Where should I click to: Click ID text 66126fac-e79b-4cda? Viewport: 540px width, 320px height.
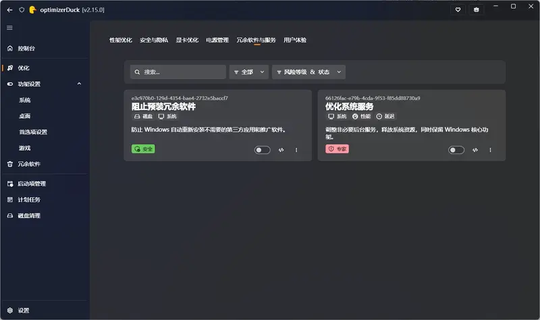(373, 98)
